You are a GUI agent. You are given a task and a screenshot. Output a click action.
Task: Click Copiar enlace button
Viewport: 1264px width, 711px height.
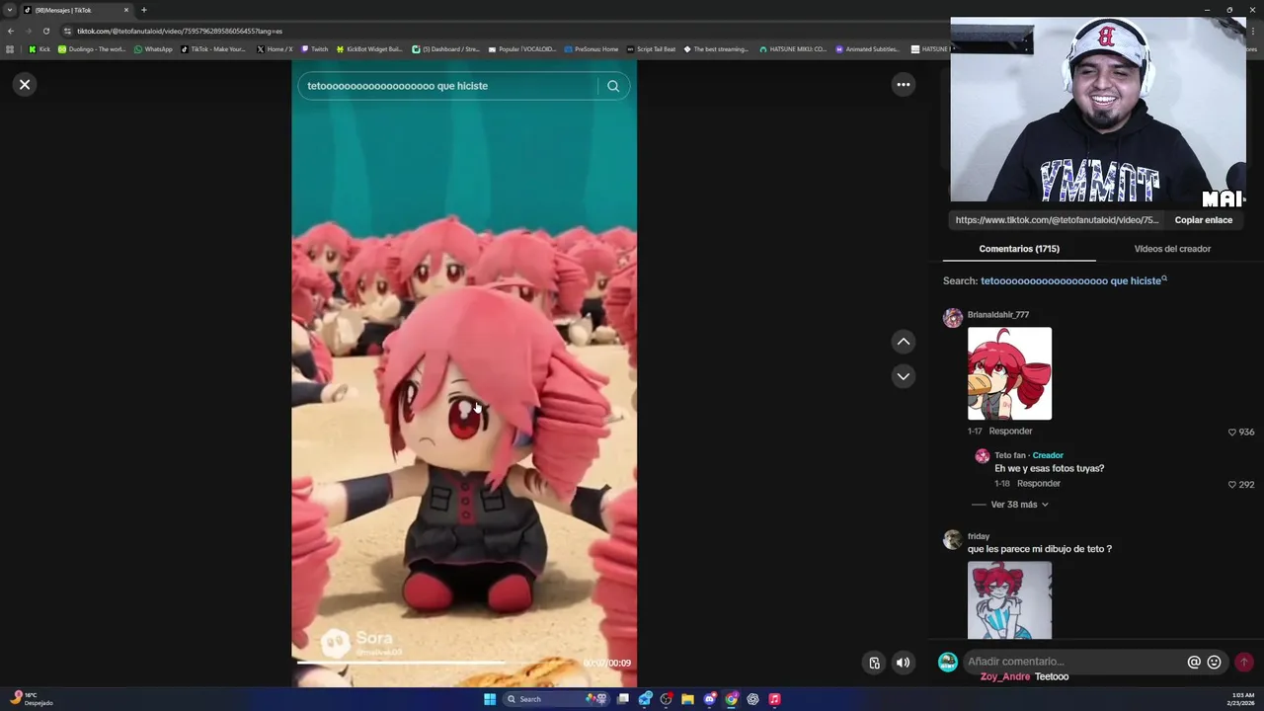1203,220
